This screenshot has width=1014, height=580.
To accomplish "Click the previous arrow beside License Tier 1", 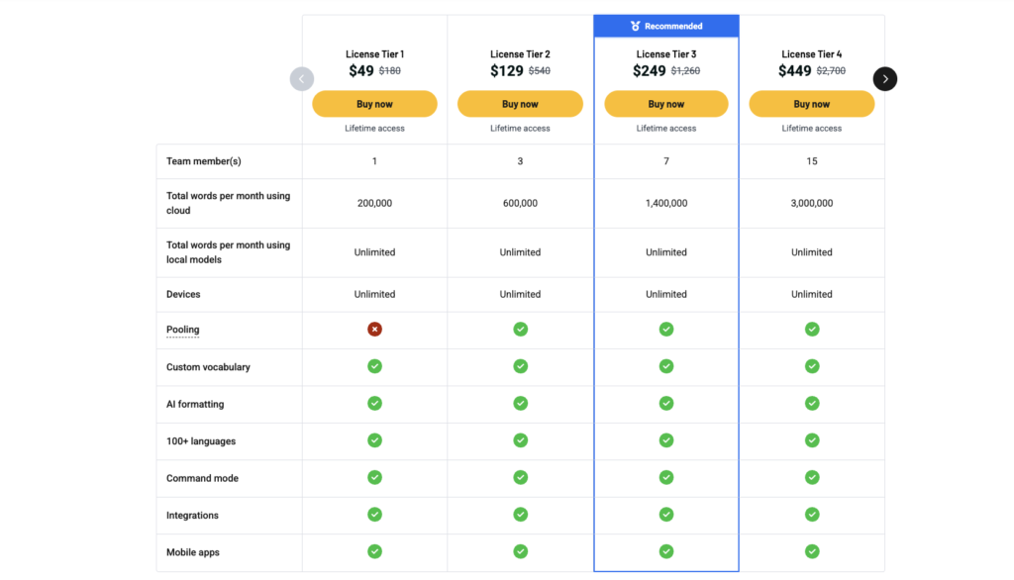I will (302, 79).
